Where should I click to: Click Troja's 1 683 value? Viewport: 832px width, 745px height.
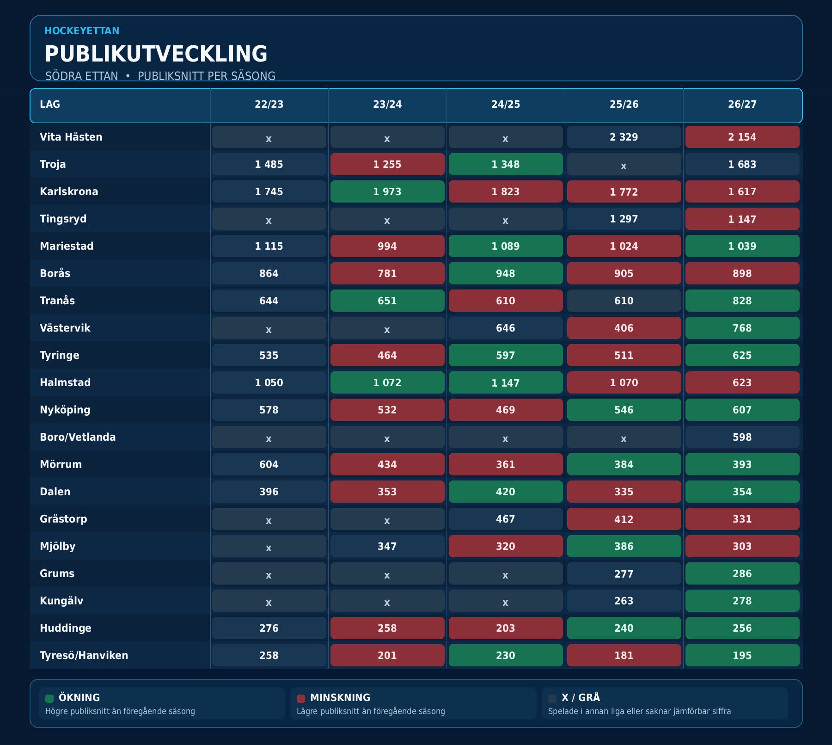(x=742, y=164)
